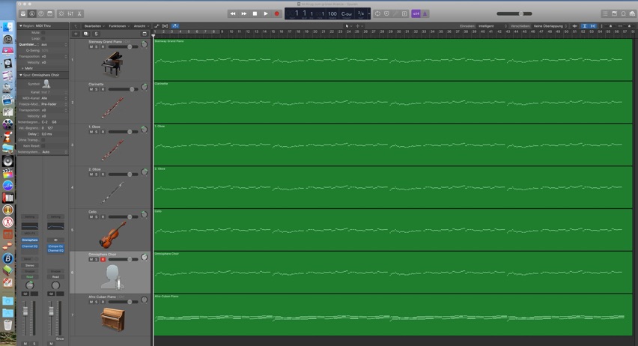Mute the Steinway Grand Piano track

coord(91,47)
